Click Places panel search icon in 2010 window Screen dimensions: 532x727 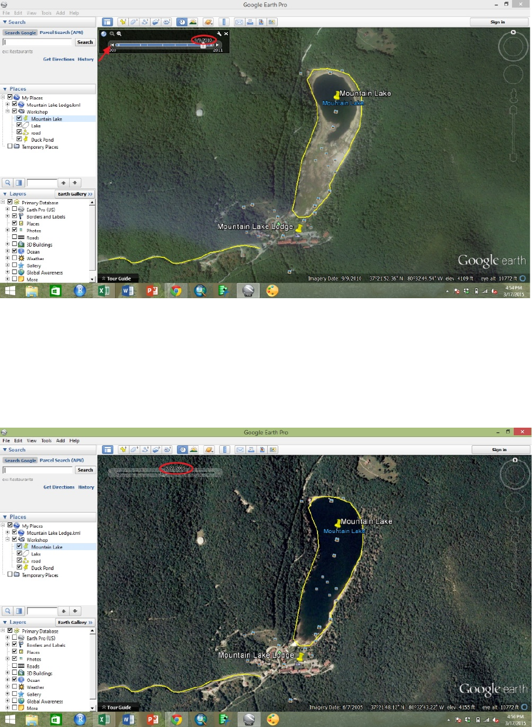tap(8, 183)
